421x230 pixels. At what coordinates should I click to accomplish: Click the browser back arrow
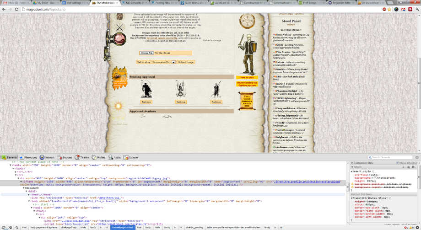pyautogui.click(x=4, y=9)
